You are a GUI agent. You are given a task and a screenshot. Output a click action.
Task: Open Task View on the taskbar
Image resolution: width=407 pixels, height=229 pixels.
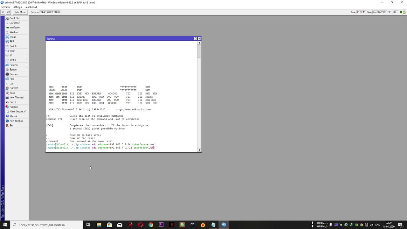point(88,225)
